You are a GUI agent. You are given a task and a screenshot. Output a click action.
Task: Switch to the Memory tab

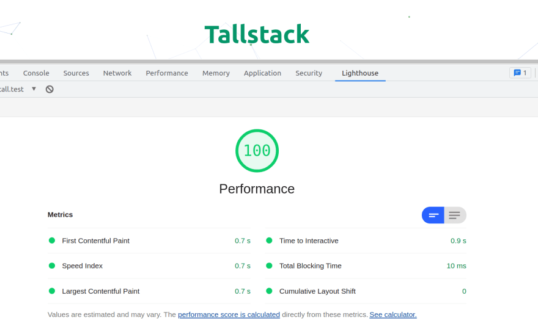click(216, 73)
